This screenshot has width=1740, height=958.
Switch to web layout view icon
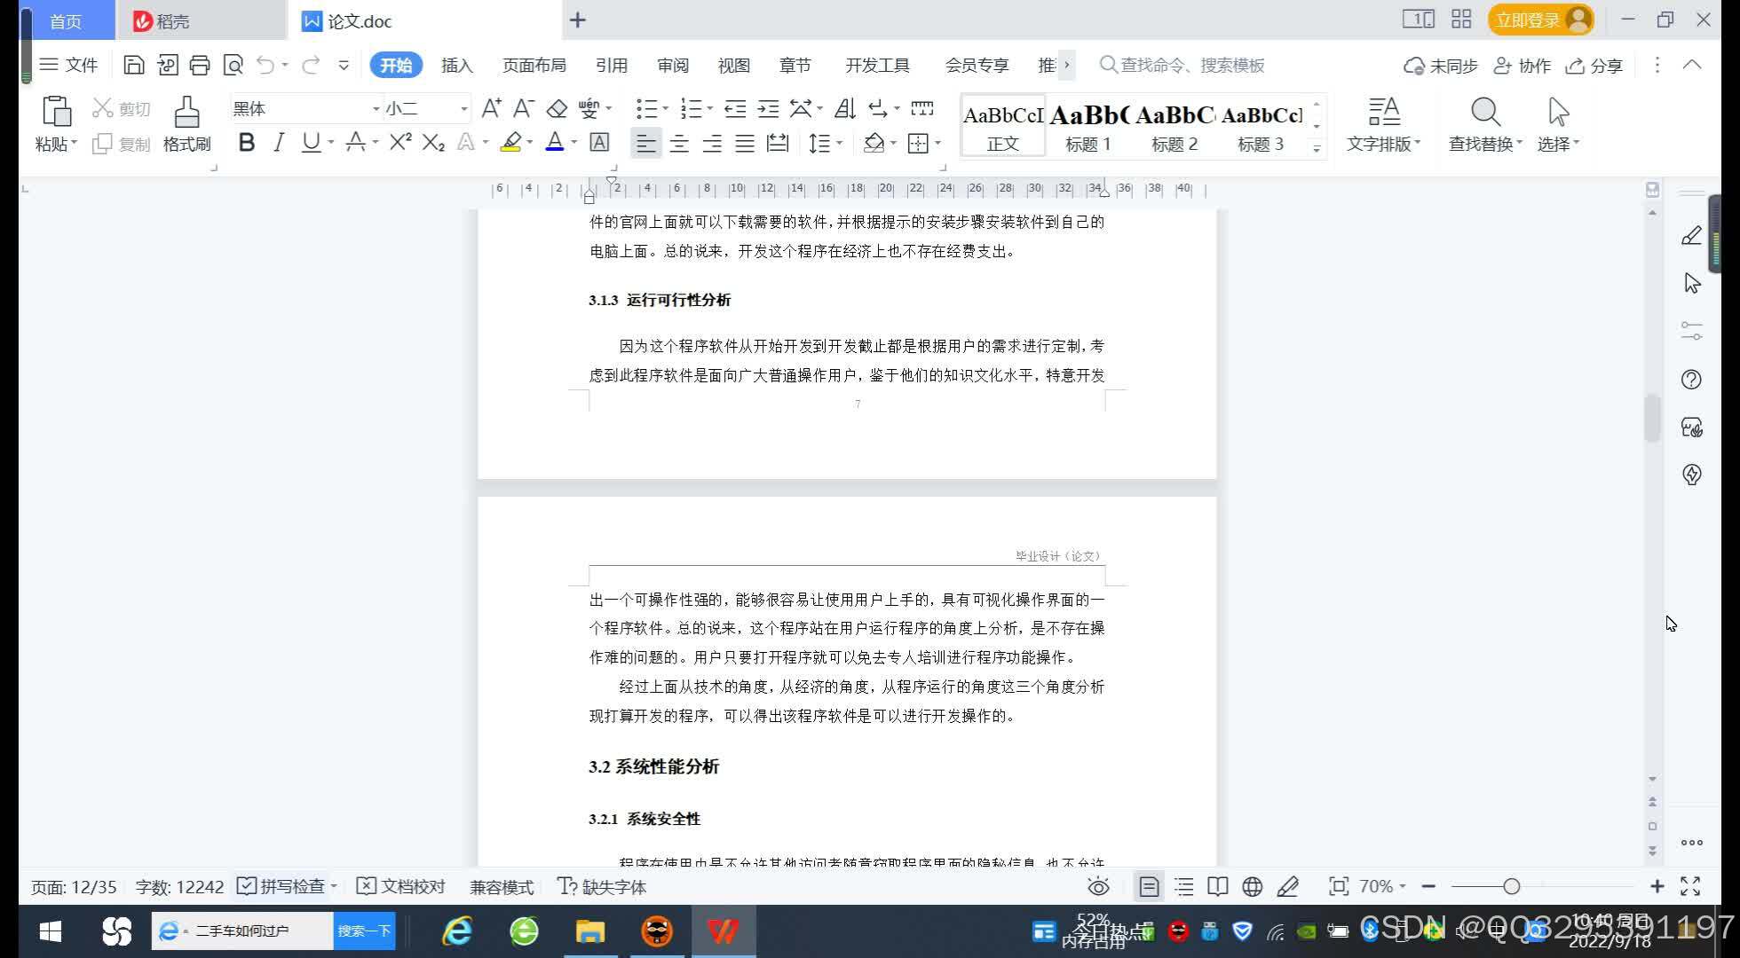coord(1253,886)
